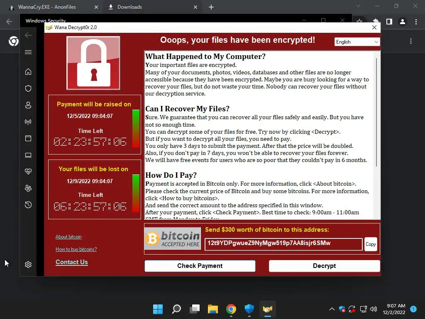Click the sync/update tray icon with red dot
The width and height of the screenshot is (425, 319).
pos(352,309)
